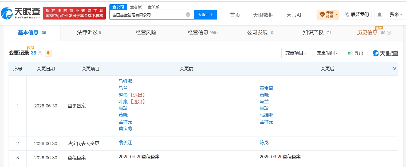The height and width of the screenshot is (167, 406).
Task: Click the 序号 column header
Action: coord(18,69)
